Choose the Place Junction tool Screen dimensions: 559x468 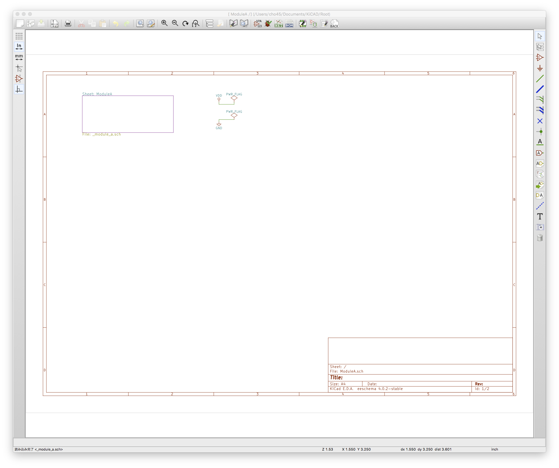[x=540, y=132]
